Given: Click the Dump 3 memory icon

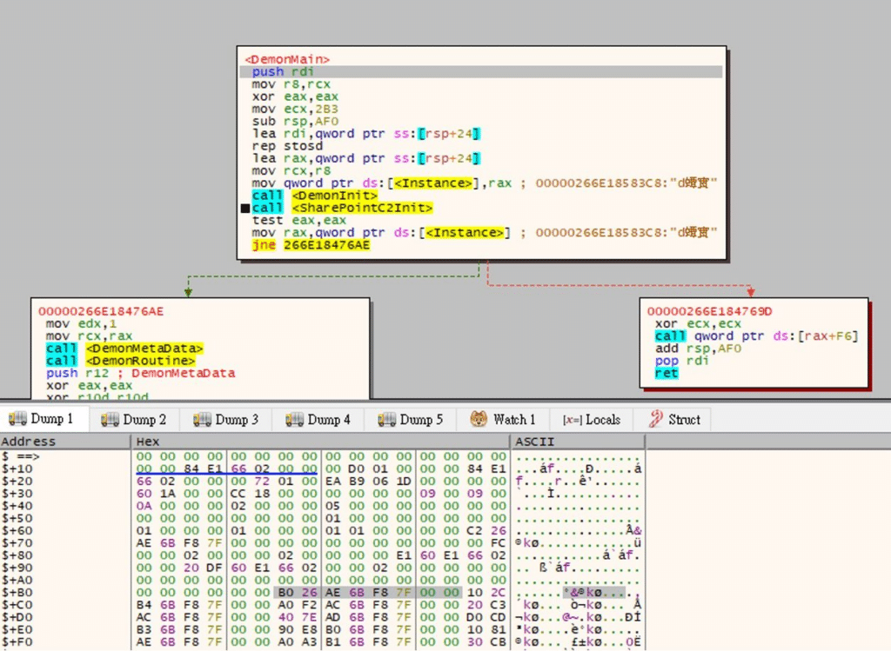Looking at the screenshot, I should (x=202, y=420).
